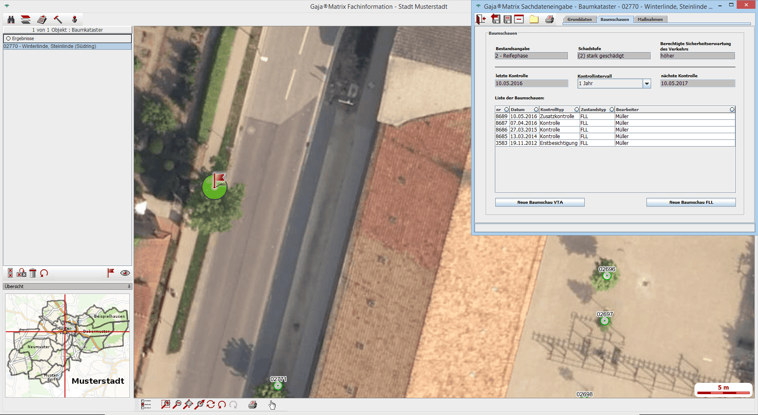Switch to the Grunddaten tab
758x415 pixels.
(x=579, y=20)
